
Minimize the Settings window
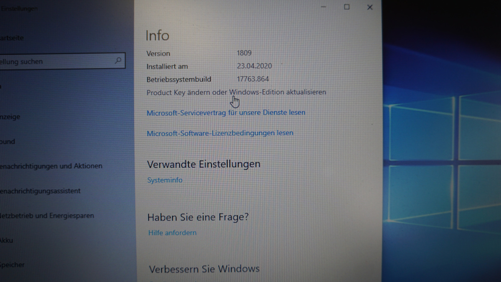324,7
